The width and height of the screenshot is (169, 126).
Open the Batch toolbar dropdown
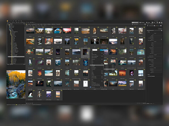tap(14, 22)
